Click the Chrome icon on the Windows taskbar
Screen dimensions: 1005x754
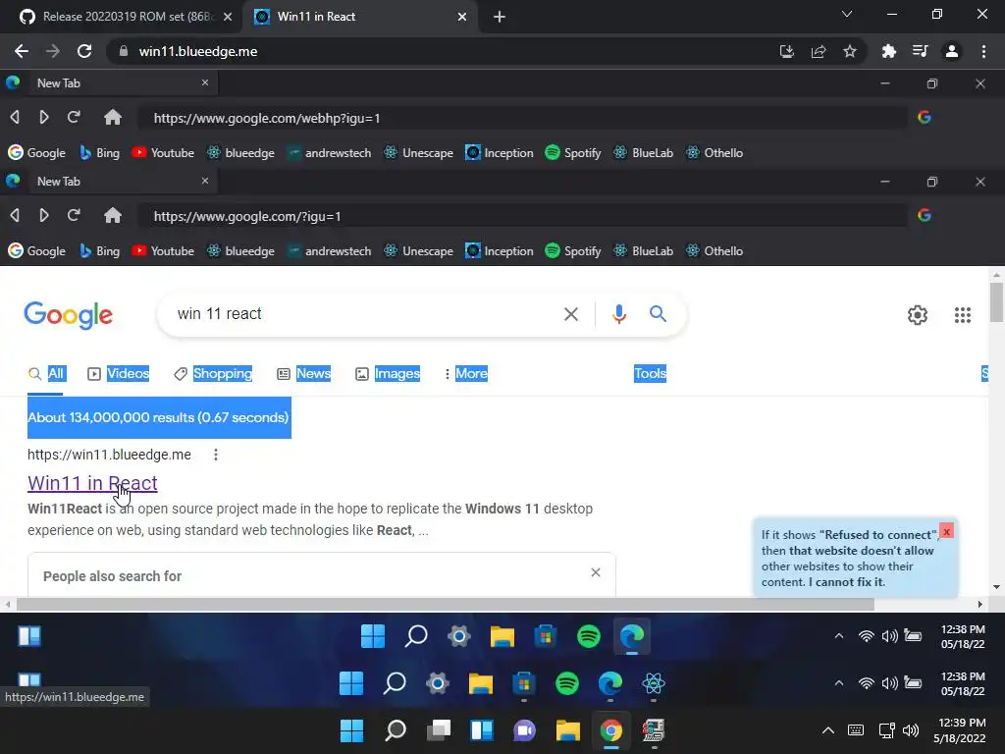[610, 730]
